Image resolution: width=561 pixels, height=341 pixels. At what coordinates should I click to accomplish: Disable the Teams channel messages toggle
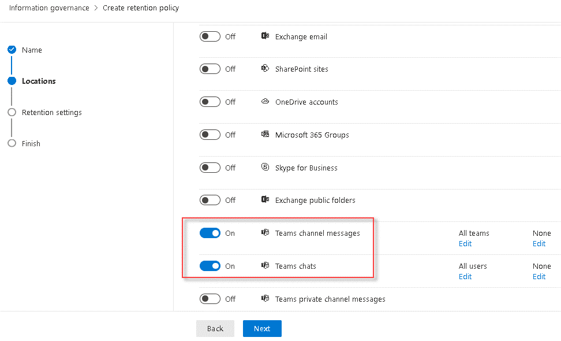[x=210, y=233]
